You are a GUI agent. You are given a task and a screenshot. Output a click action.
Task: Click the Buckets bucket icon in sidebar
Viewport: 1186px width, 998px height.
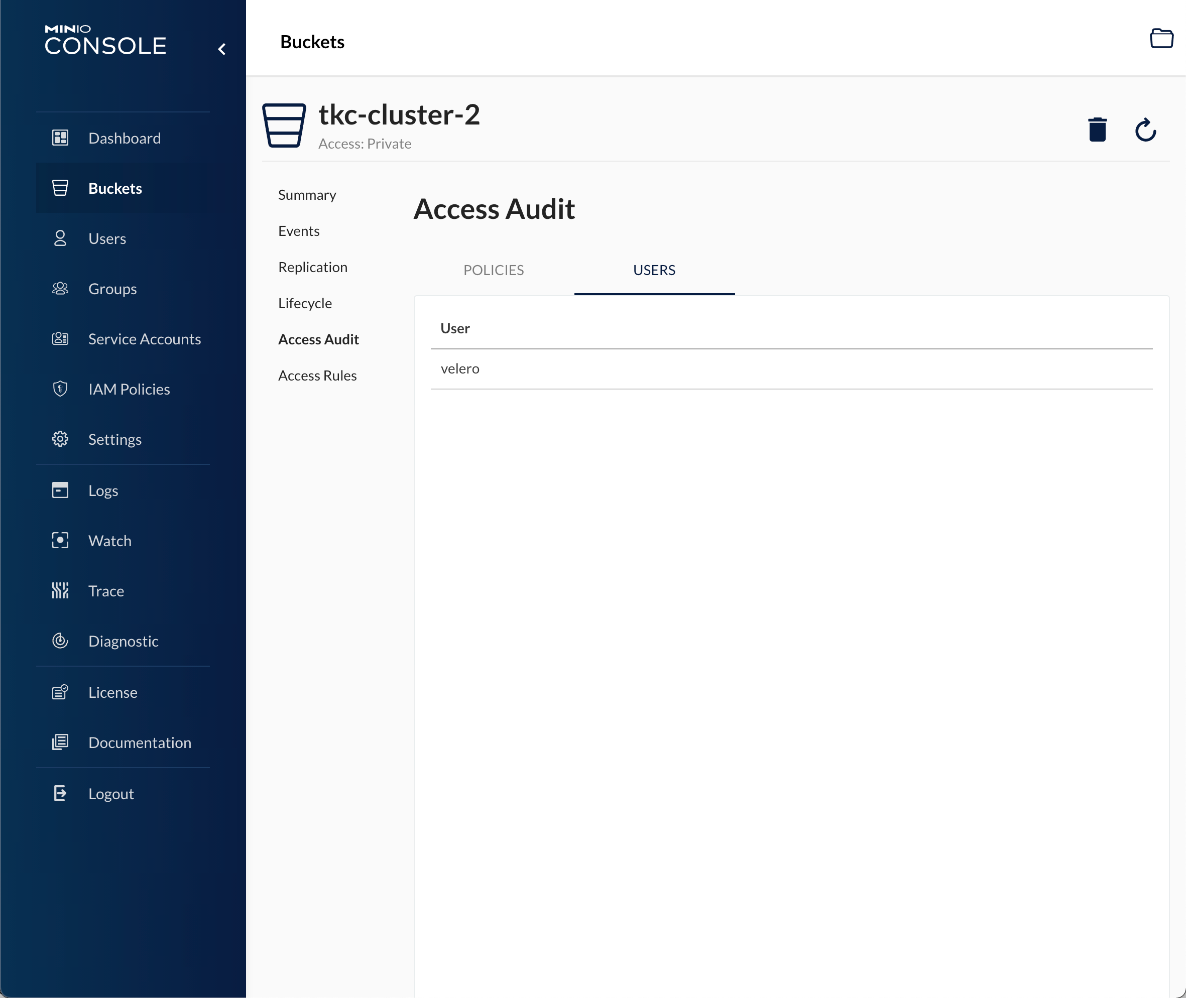pos(60,188)
